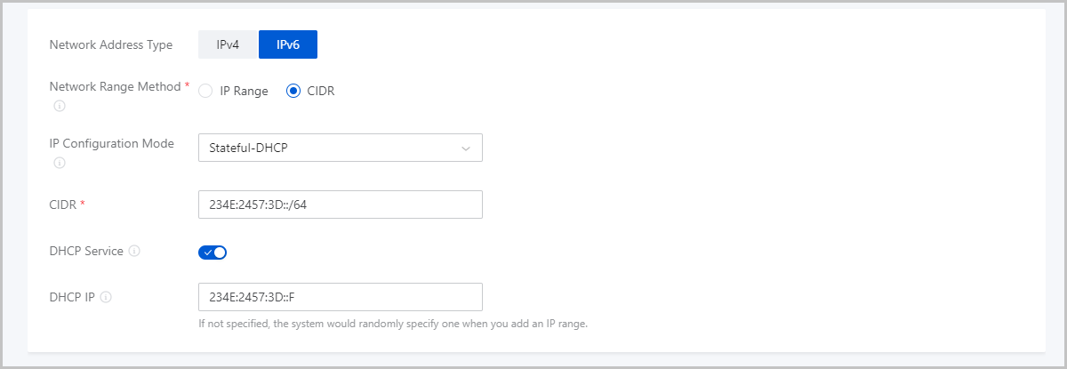Click the info icon below IP Configuration Mode
1067x369 pixels.
click(60, 163)
